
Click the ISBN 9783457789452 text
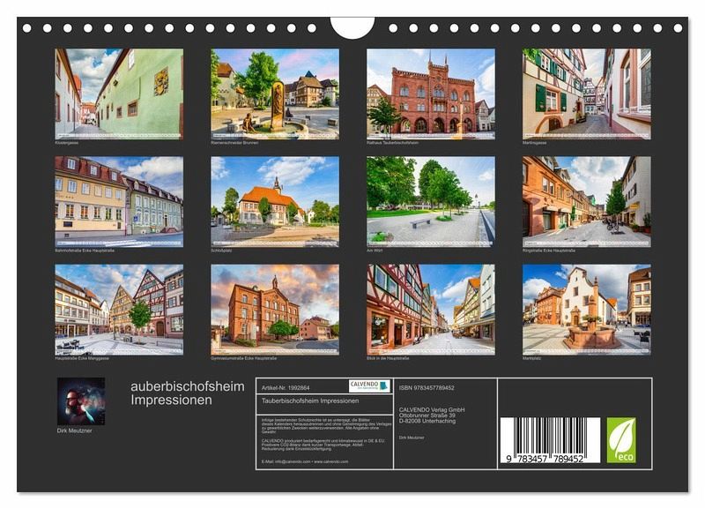434,386
